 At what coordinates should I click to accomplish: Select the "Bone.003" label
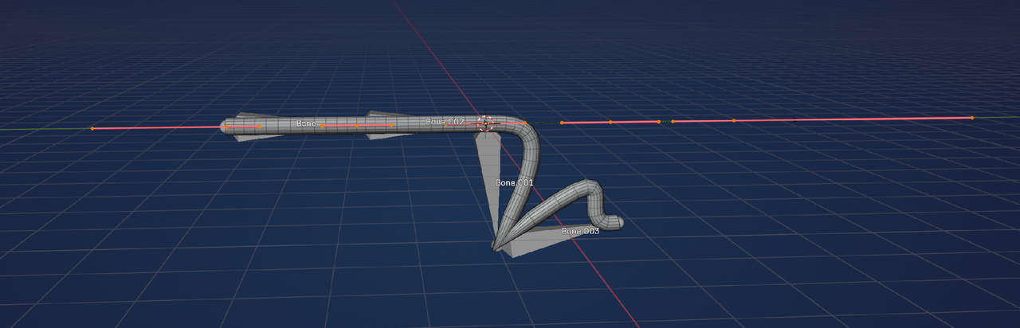tap(580, 231)
